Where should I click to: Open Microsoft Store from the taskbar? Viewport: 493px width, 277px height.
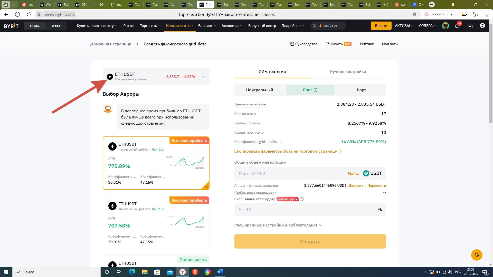pyautogui.click(x=157, y=272)
